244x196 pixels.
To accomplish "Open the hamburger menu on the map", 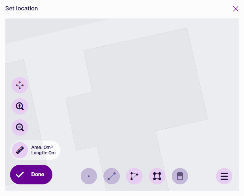I will click(x=224, y=176).
